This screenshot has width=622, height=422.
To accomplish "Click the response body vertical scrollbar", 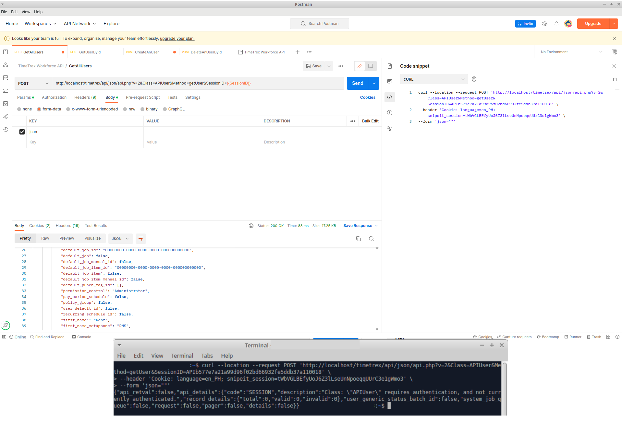I will tap(377, 288).
